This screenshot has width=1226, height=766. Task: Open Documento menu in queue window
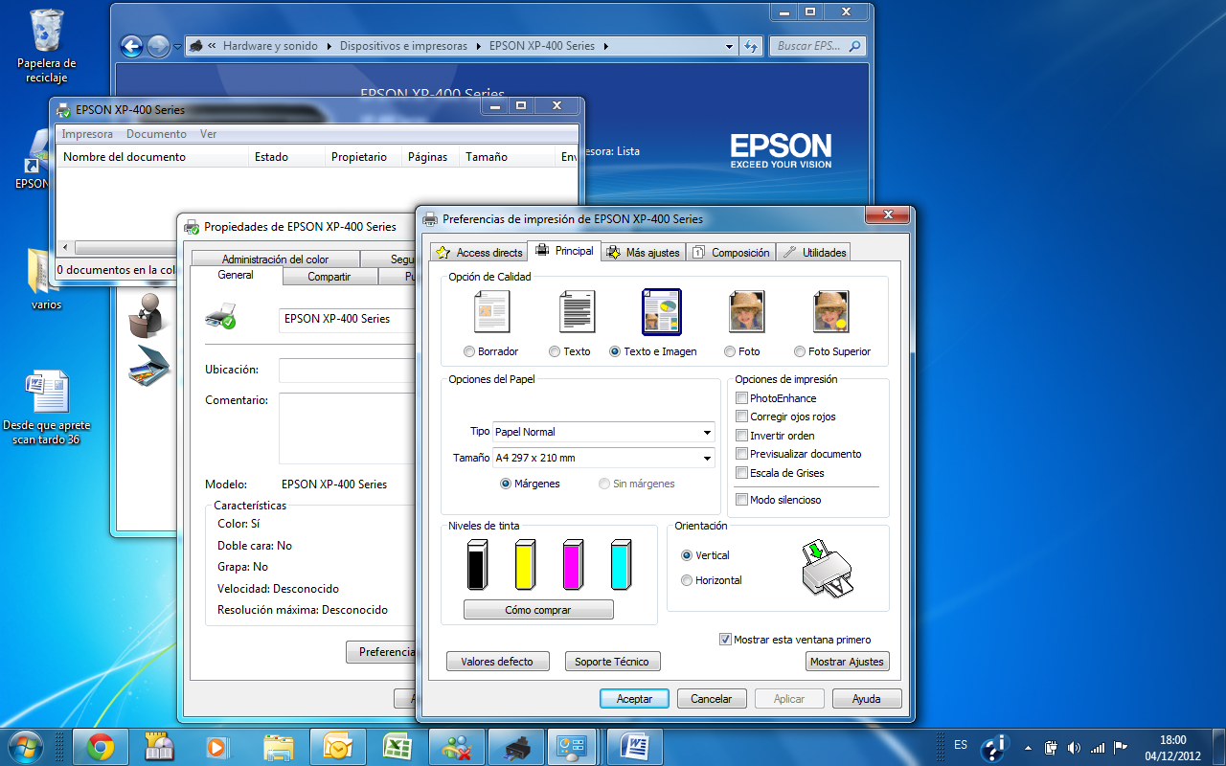[x=156, y=134]
